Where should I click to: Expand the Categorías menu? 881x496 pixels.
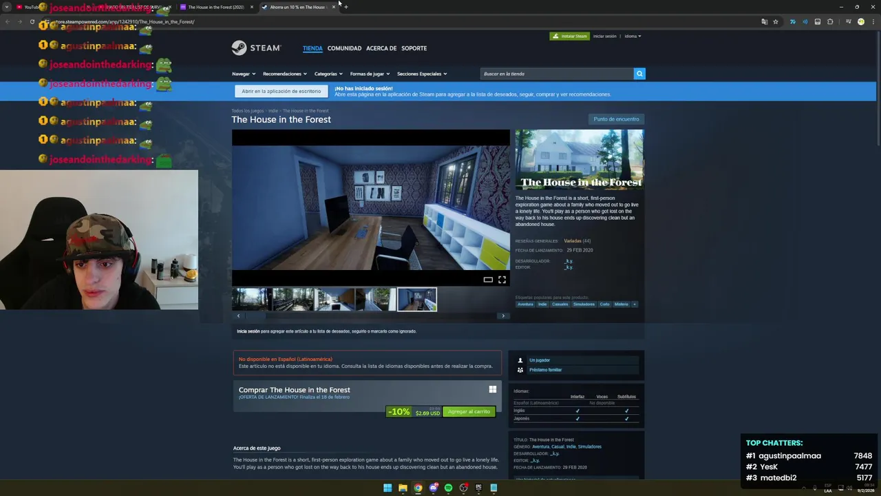click(328, 74)
